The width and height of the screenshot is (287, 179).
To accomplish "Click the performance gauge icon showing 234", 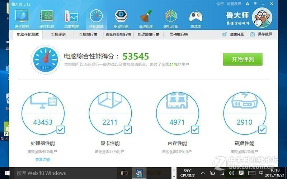I will (46, 59).
